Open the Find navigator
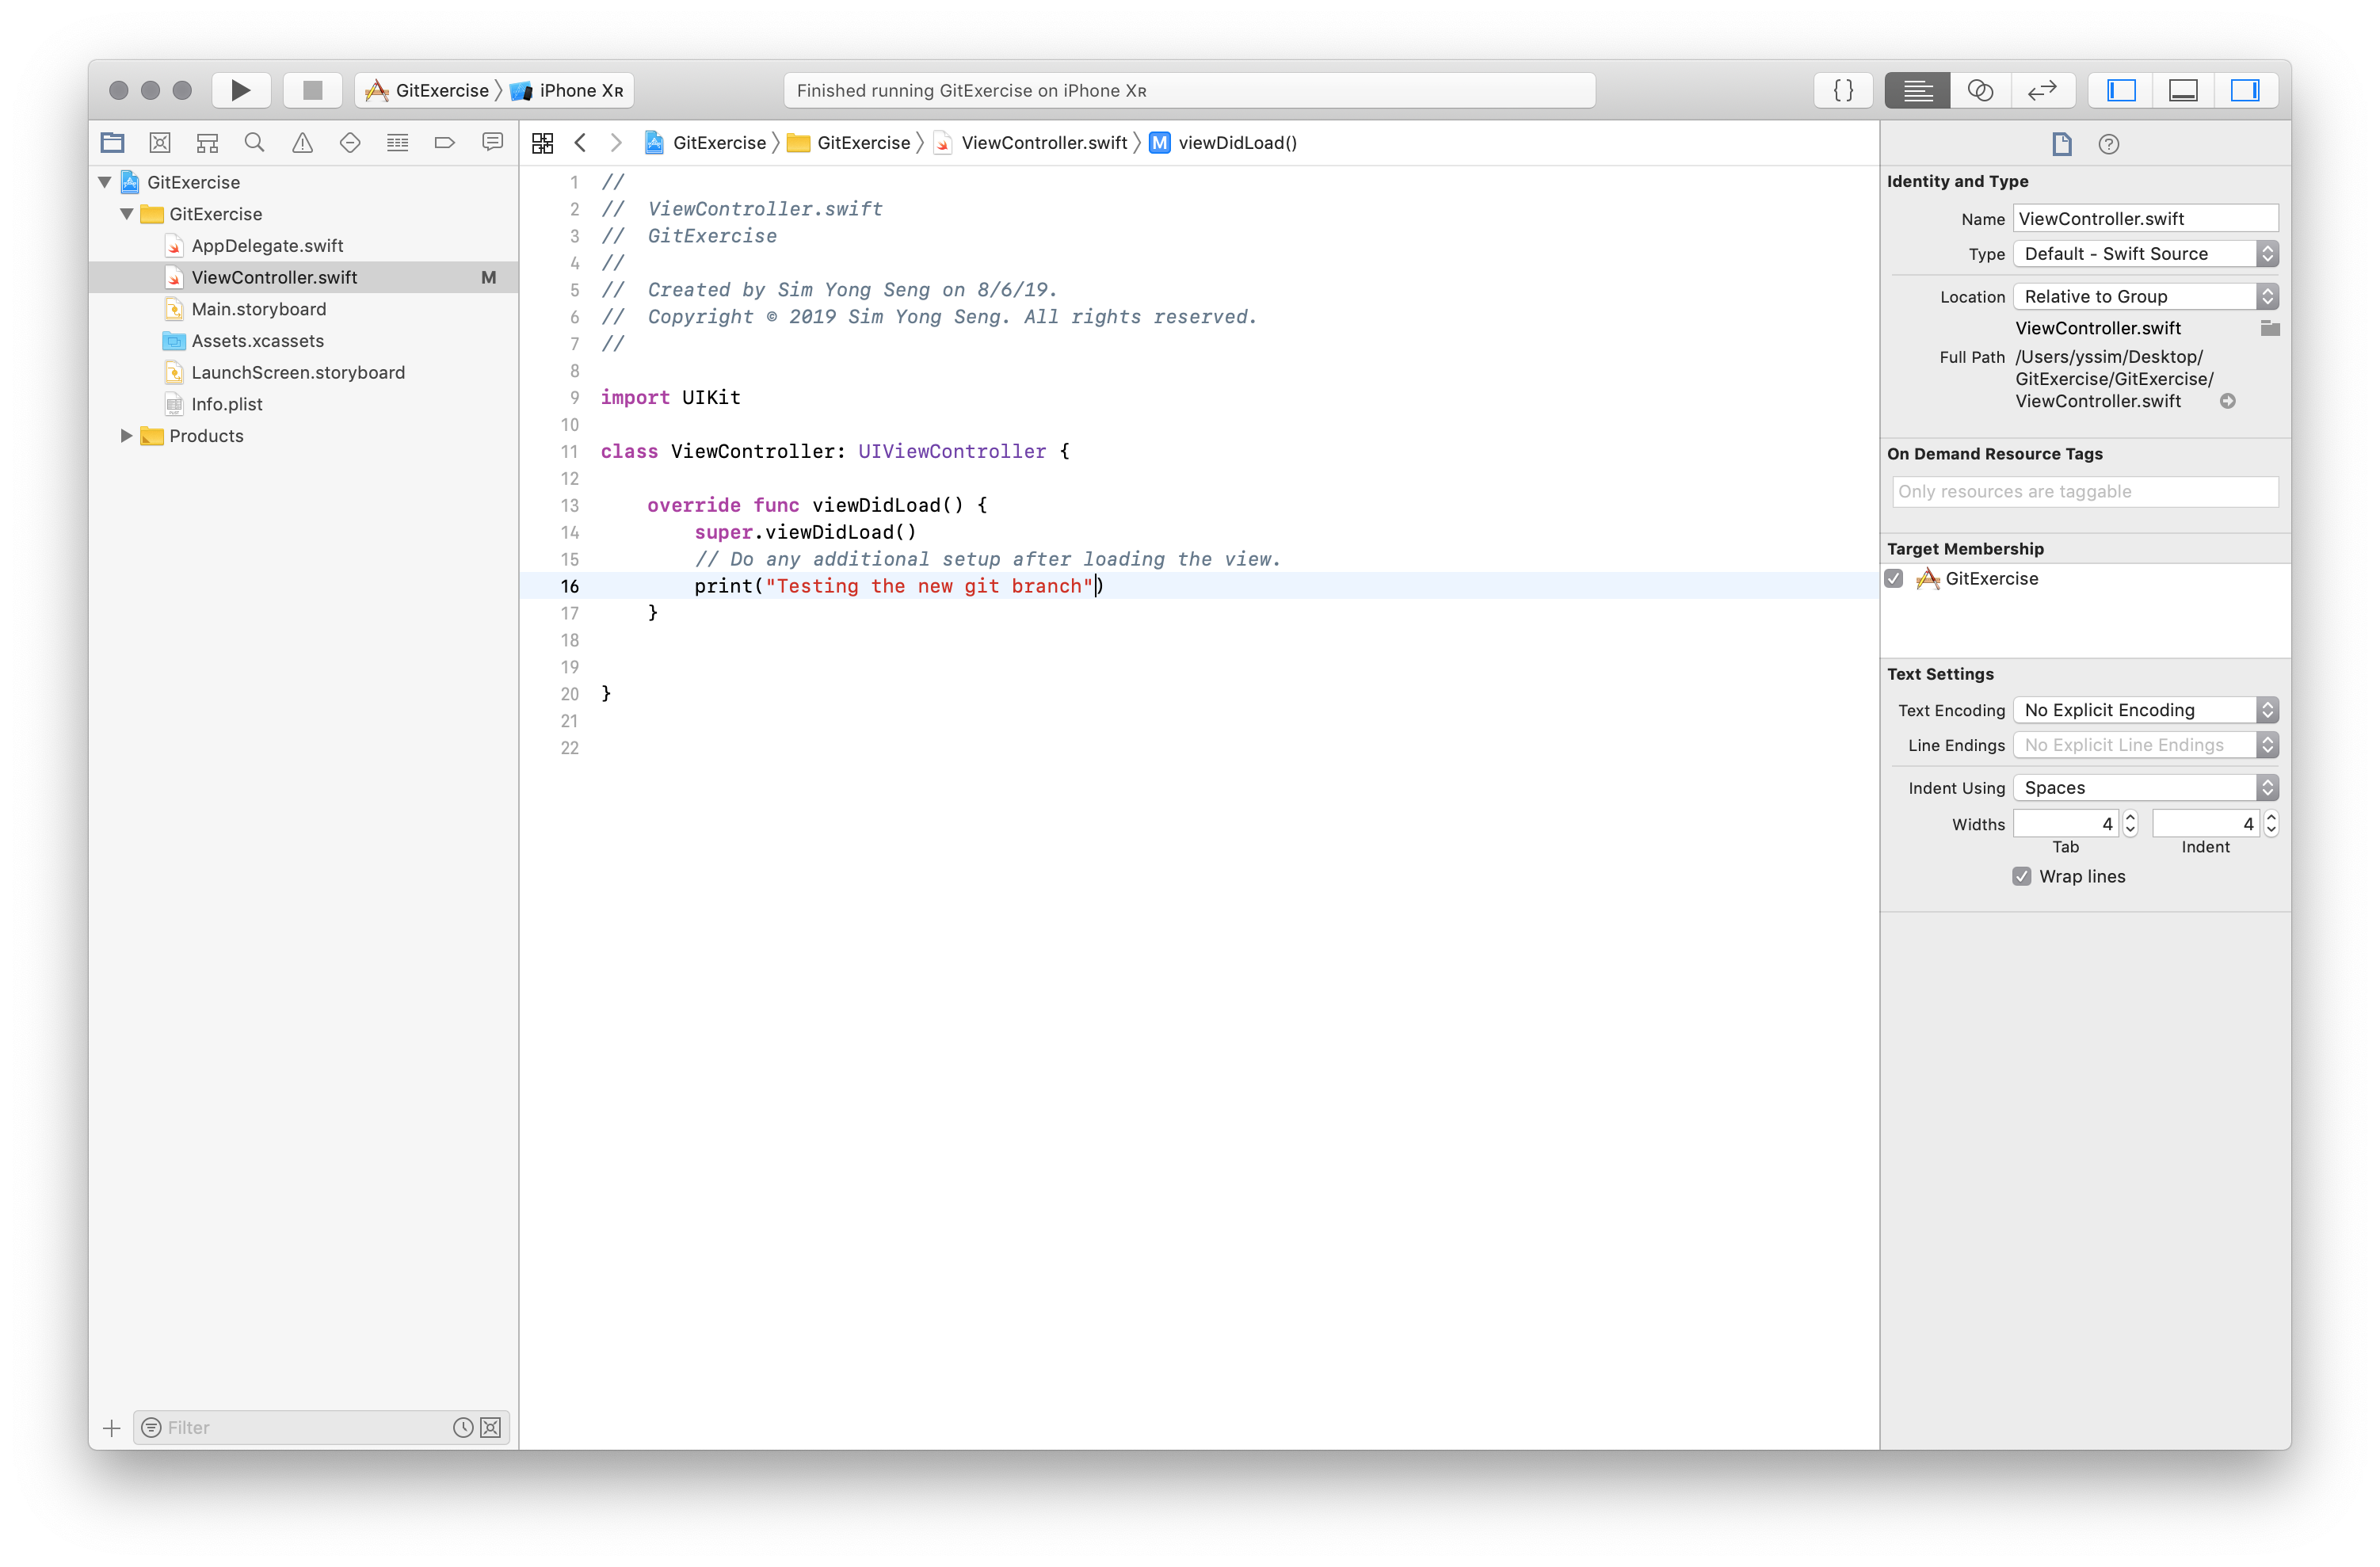2380x1567 pixels. 255,143
